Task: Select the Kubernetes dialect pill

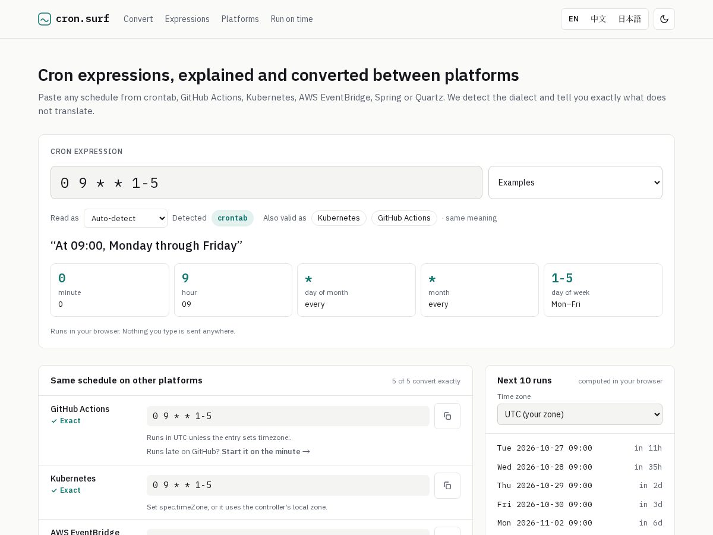Action: (339, 218)
